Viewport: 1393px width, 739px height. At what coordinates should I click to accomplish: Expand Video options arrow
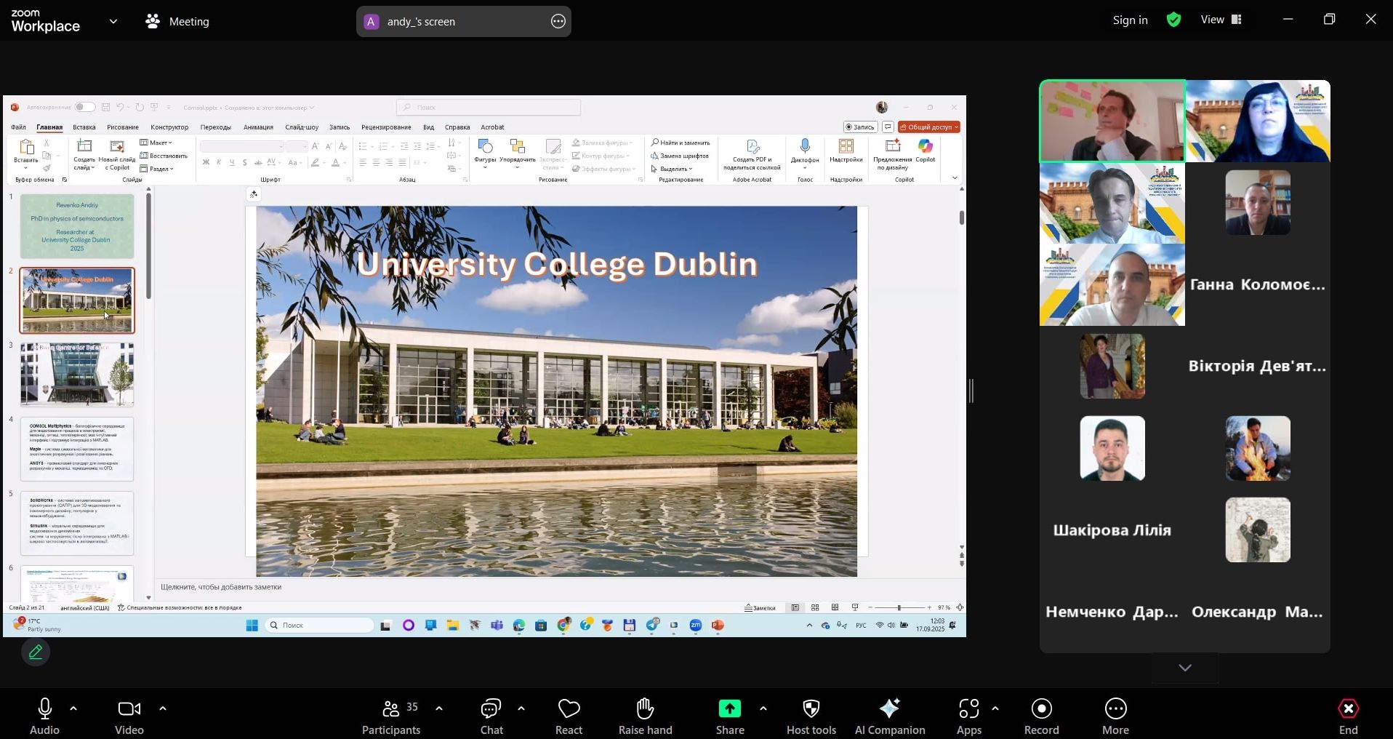(162, 708)
